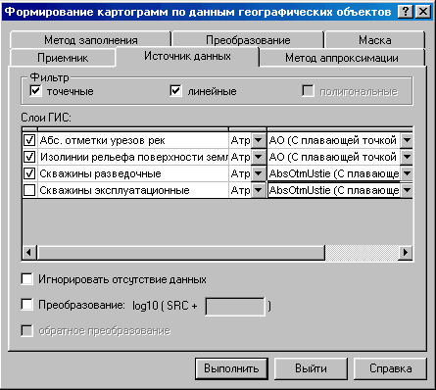436x390 pixels.
Task: Toggle the Скважины разведочные layer checkbox
Action: [x=29, y=173]
